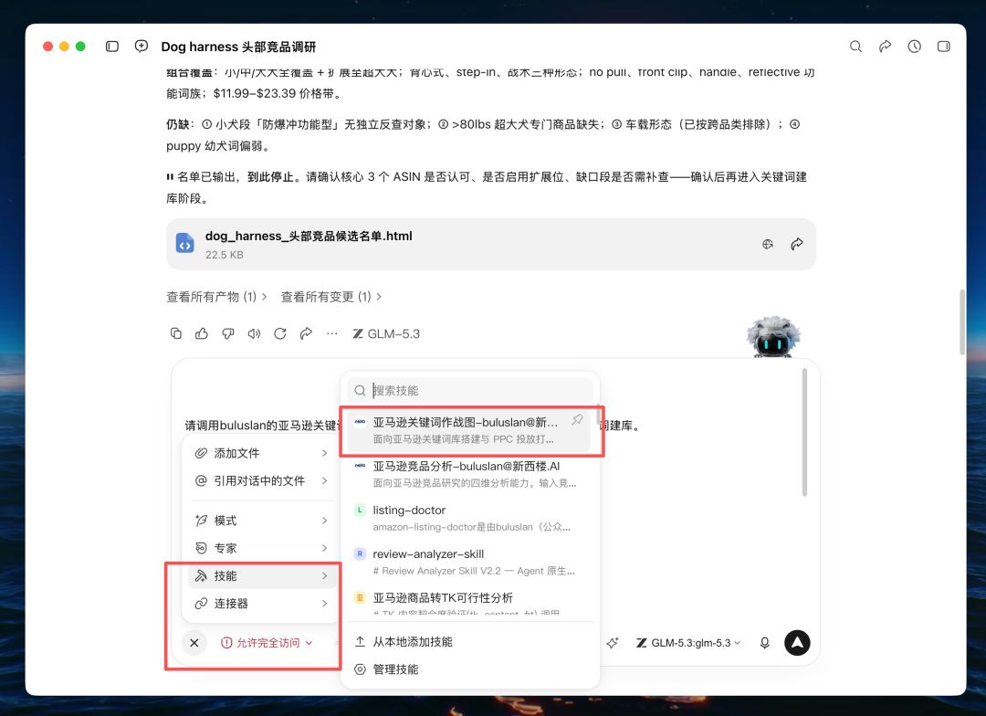Viewport: 986px width, 716px height.
Task: Select the 亚马逊商品转TK可行性分析 skill
Action: click(x=470, y=601)
